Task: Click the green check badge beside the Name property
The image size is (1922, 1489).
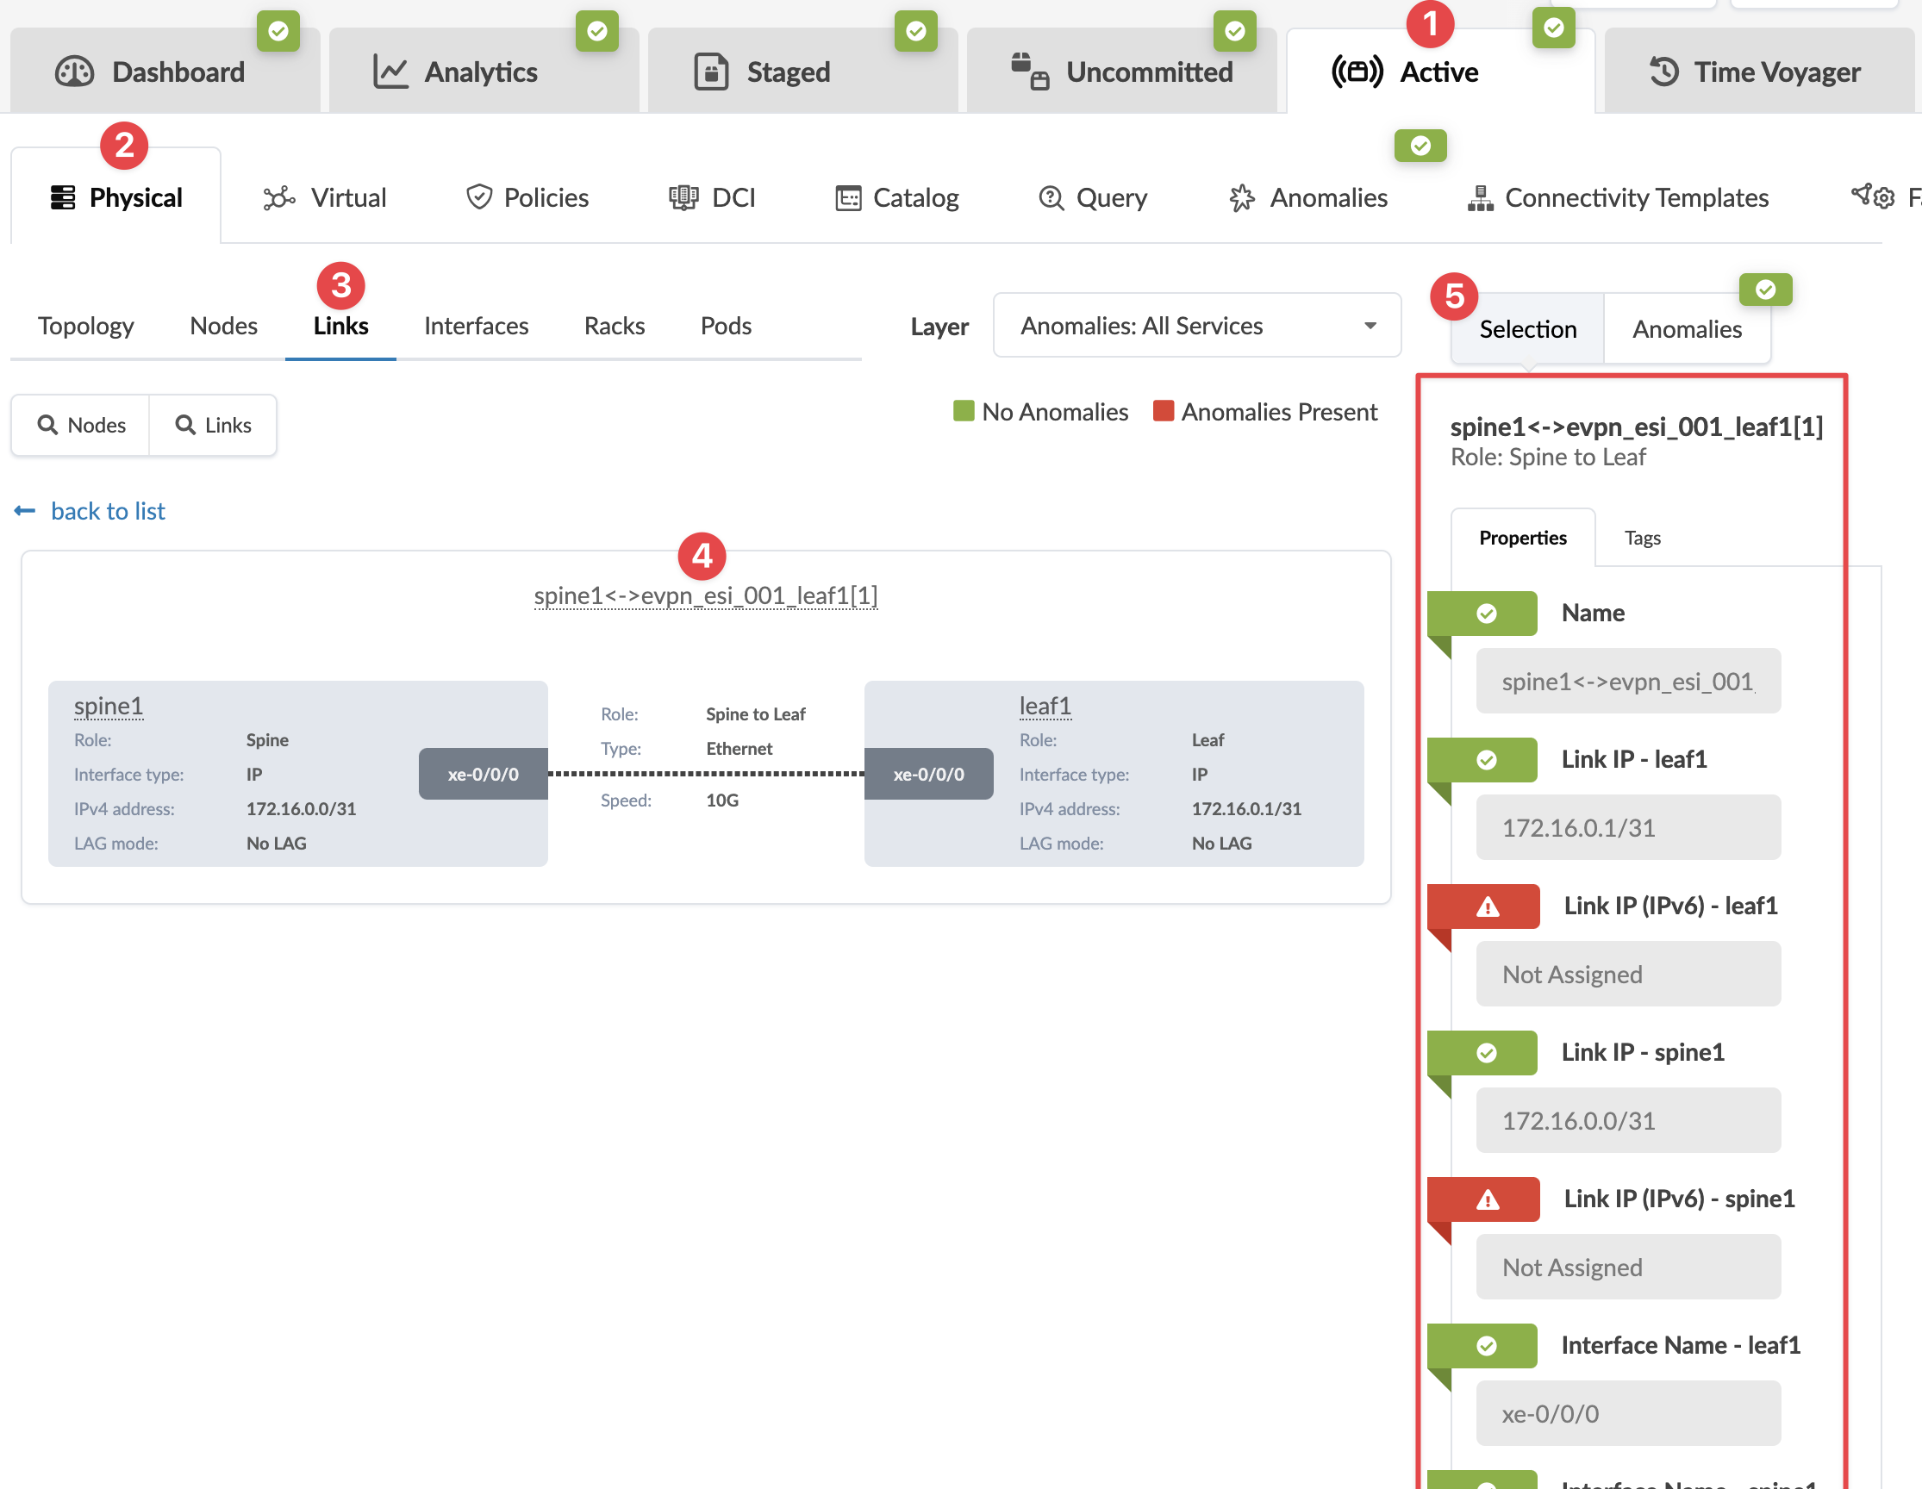Action: [x=1486, y=614]
